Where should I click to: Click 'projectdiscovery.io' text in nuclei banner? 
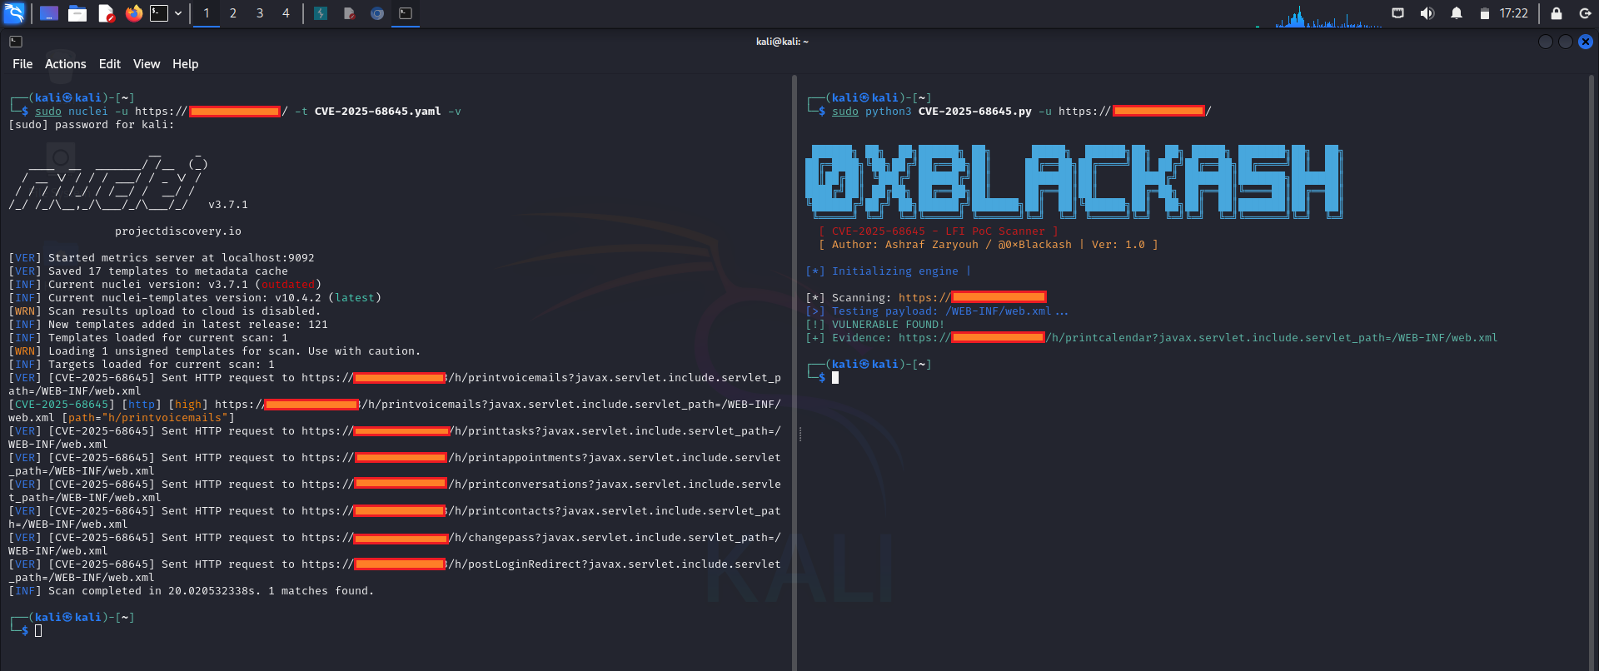tap(178, 231)
